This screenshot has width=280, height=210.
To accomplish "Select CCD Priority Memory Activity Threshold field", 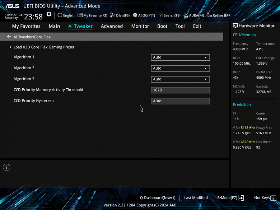I will 180,90.
